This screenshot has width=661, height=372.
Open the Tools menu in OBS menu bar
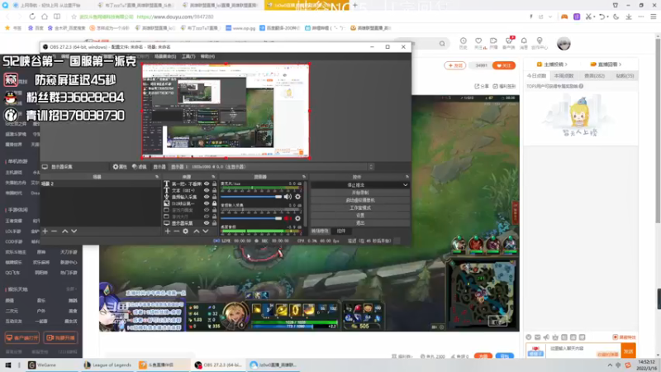188,56
